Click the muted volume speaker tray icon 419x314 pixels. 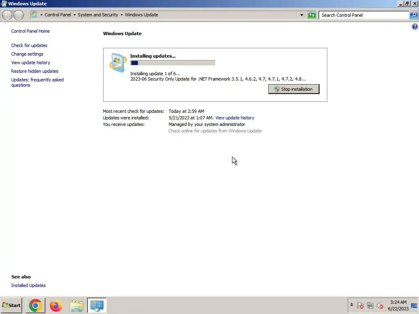[380, 305]
